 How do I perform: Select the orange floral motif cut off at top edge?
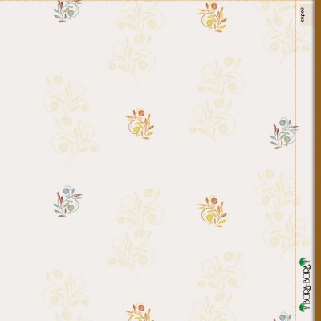[213, 17]
